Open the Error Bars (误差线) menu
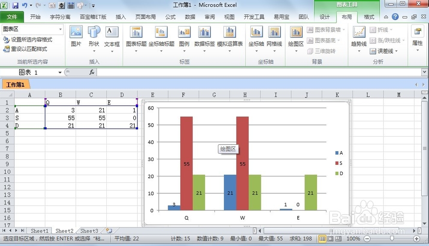The height and width of the screenshot is (246, 429). point(384,51)
